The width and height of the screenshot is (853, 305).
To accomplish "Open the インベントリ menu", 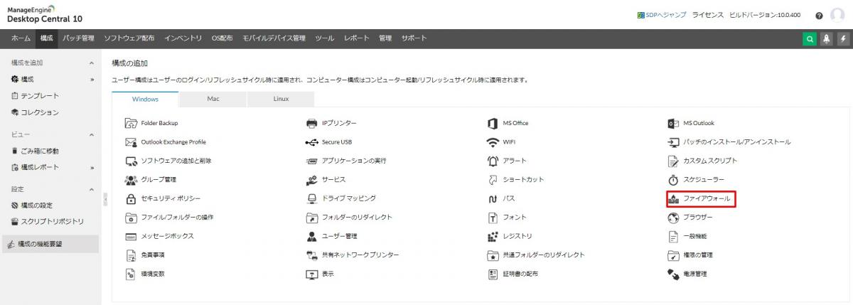I will point(183,38).
